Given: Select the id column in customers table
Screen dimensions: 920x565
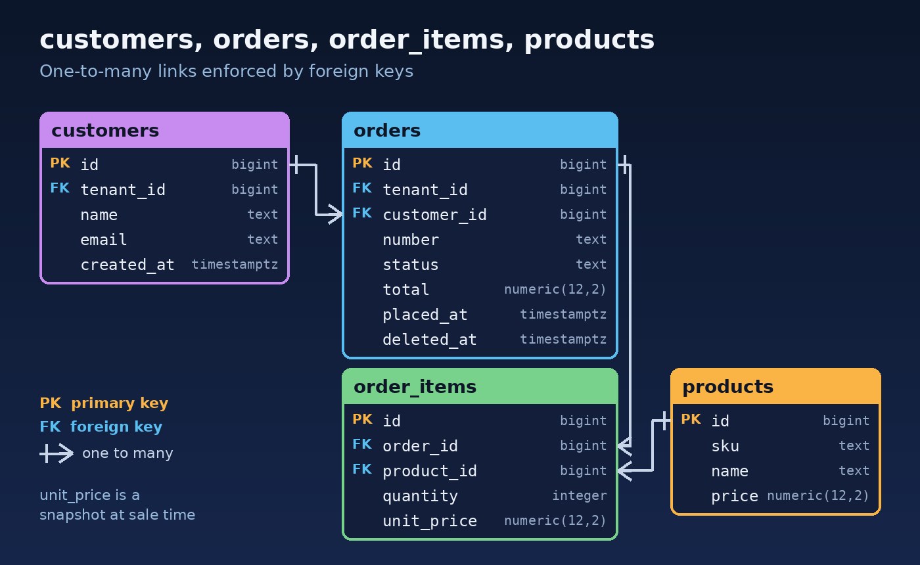Looking at the screenshot, I should tap(164, 164).
